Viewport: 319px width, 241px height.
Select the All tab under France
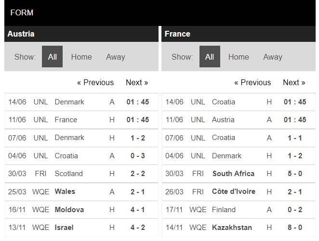click(210, 57)
